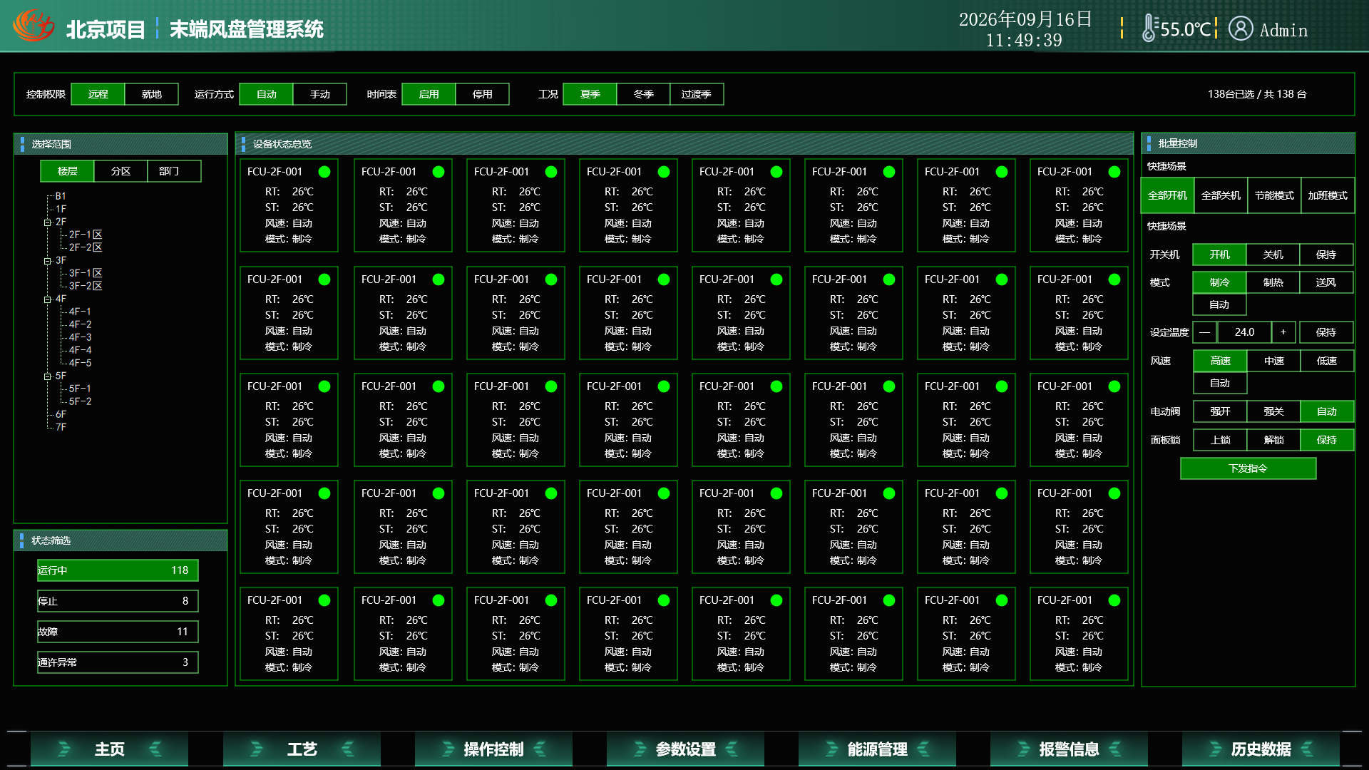This screenshot has height=770, width=1369.
Task: Choose 关机 in power options
Action: (x=1273, y=255)
